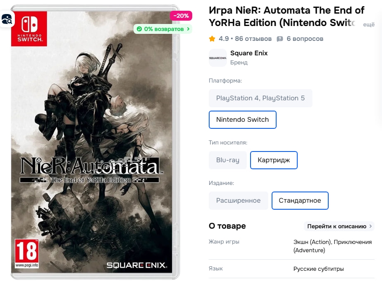Image resolution: width=382 pixels, height=284 pixels.
Task: Click the -20% discount badge
Action: click(x=181, y=16)
